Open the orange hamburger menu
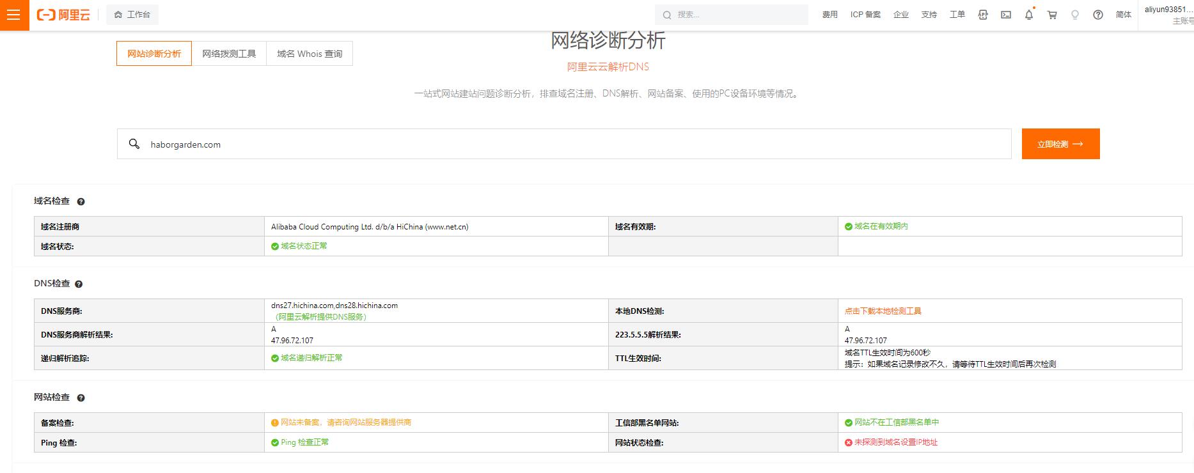 14,15
